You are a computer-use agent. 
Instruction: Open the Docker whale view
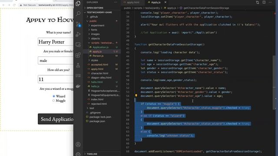[x=78, y=86]
